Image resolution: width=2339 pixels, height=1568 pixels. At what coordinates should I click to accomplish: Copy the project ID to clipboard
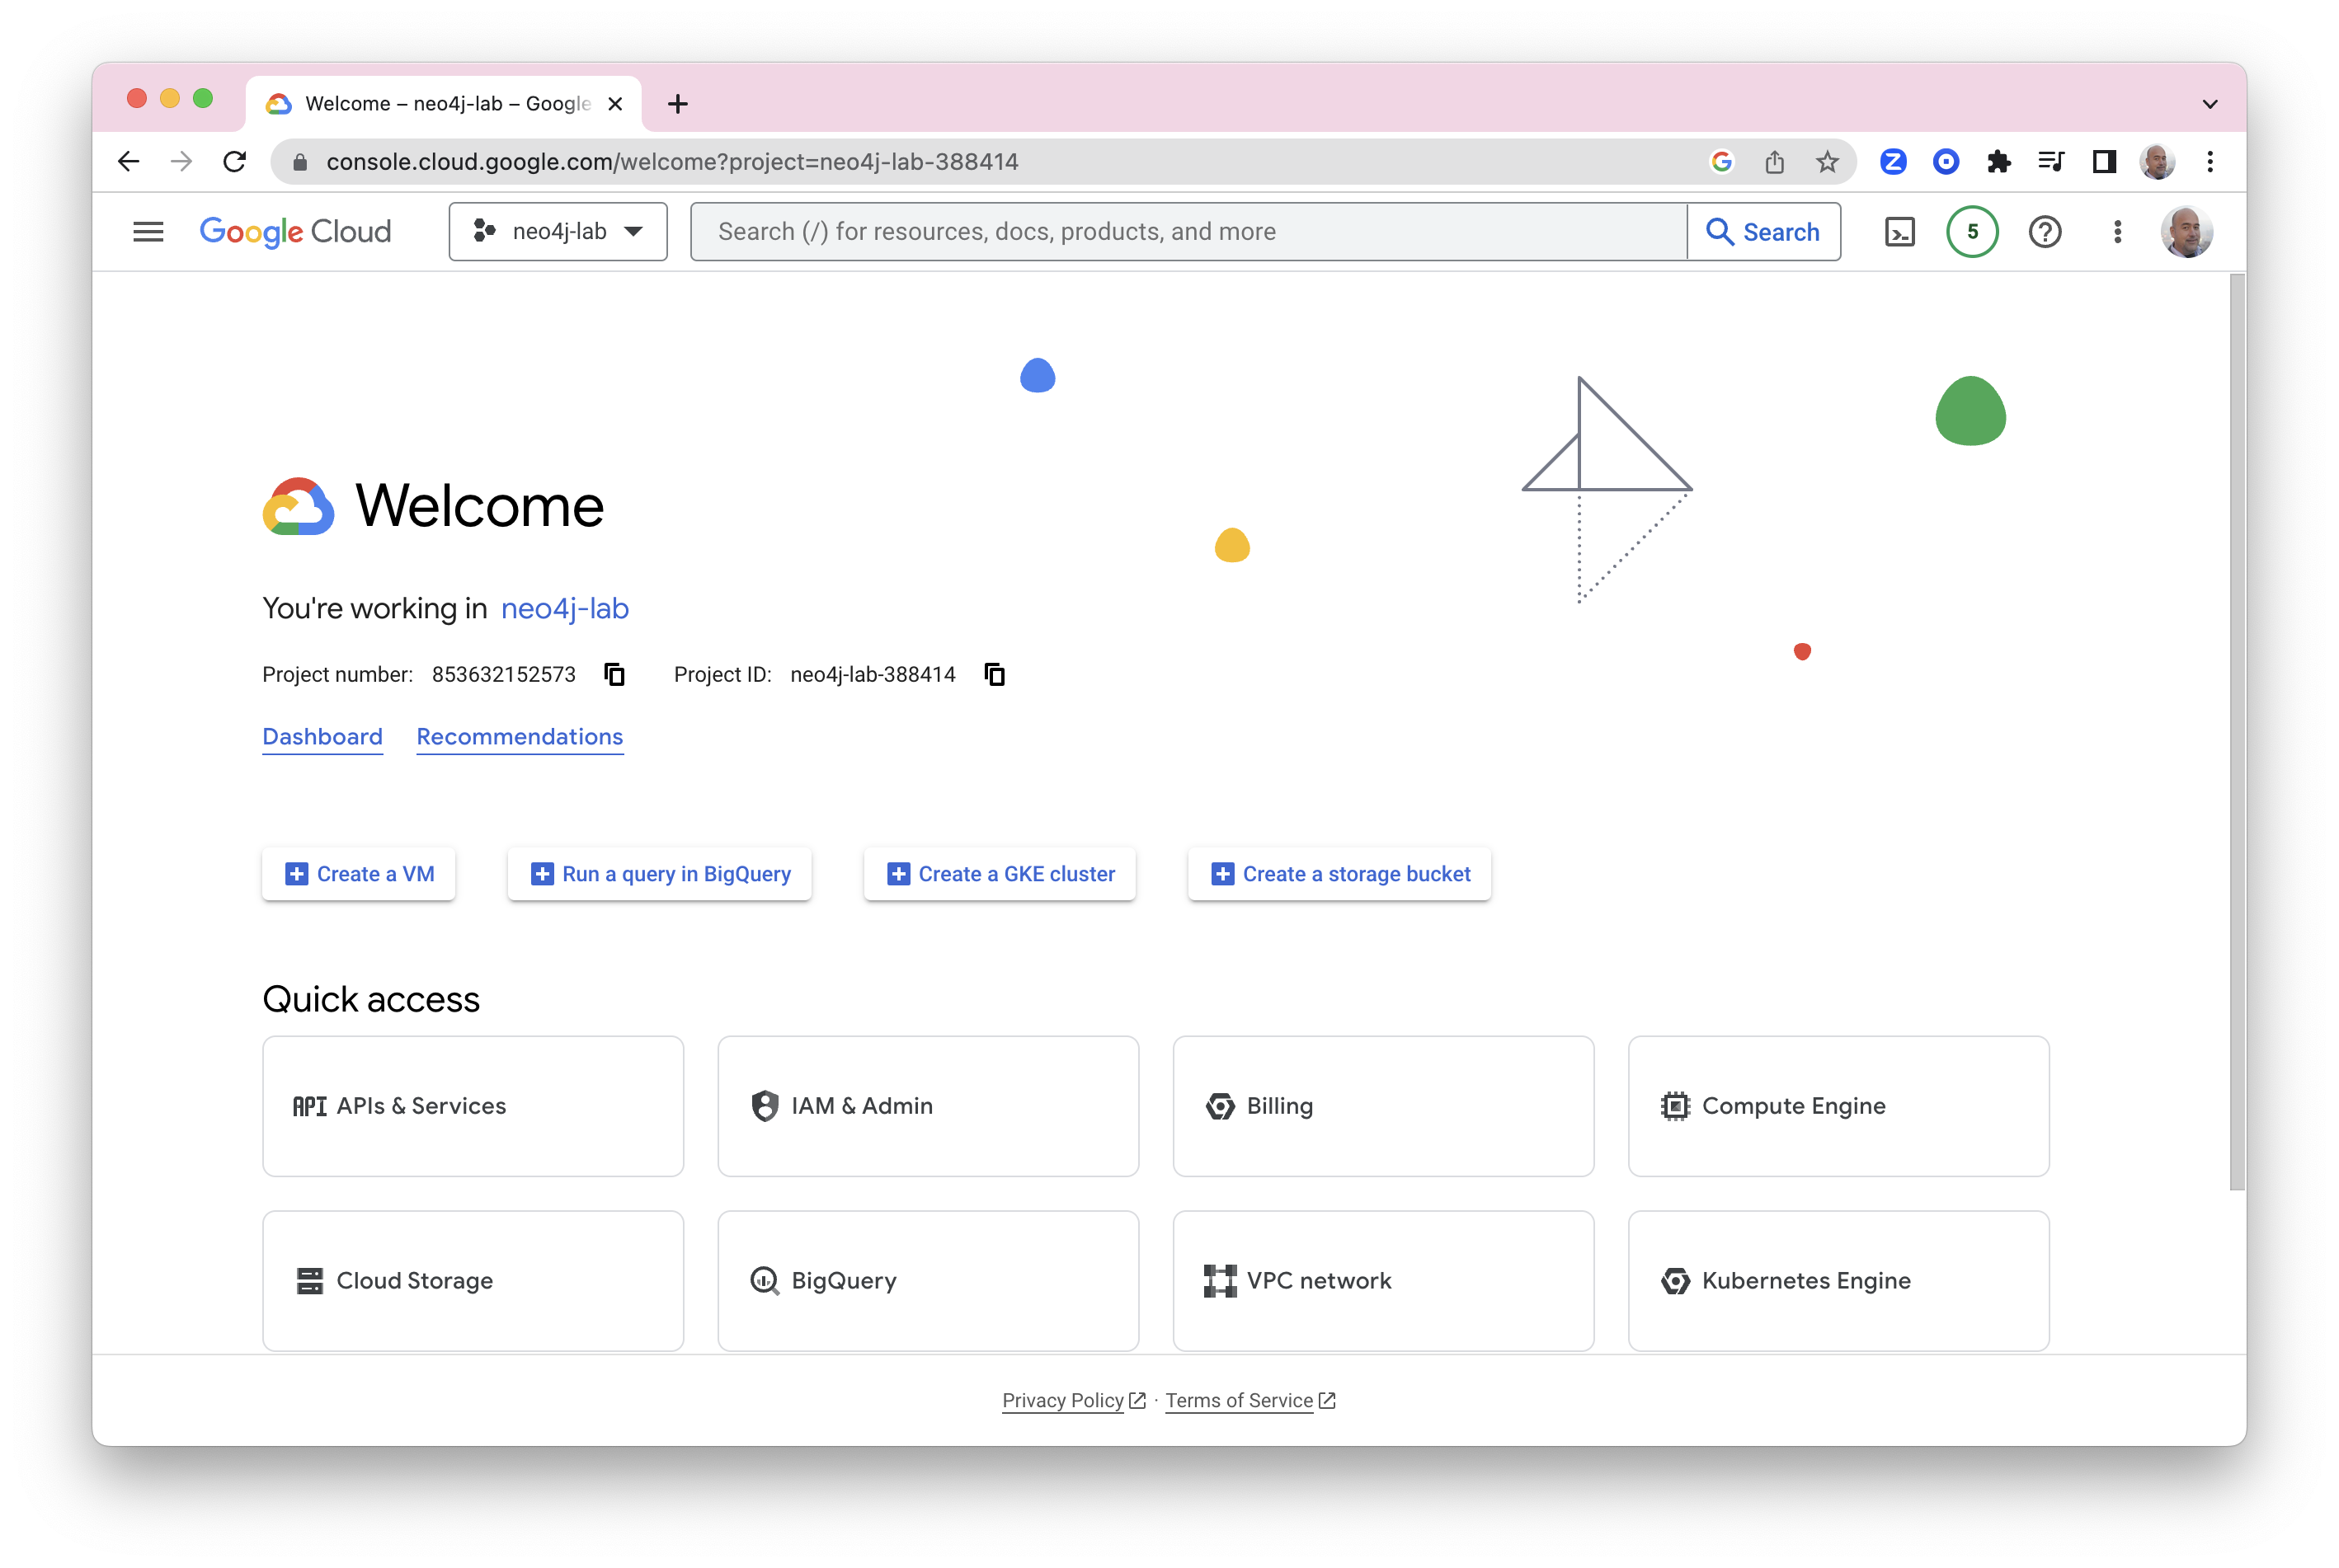click(x=994, y=675)
